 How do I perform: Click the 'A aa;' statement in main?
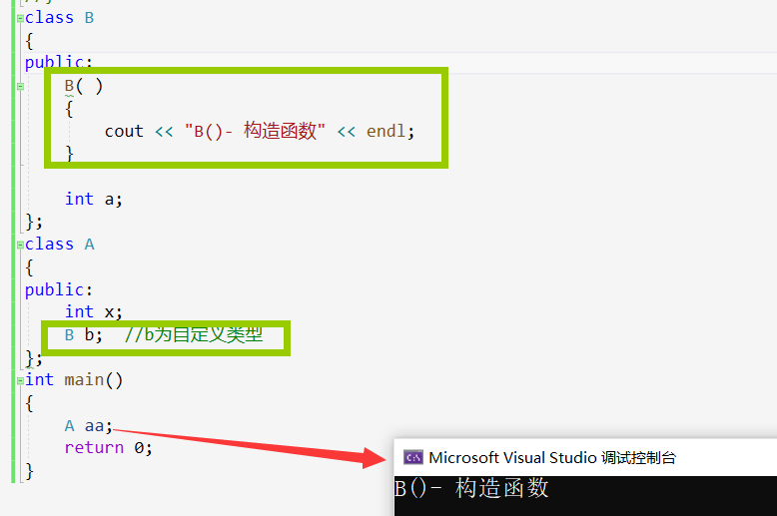pyautogui.click(x=89, y=426)
